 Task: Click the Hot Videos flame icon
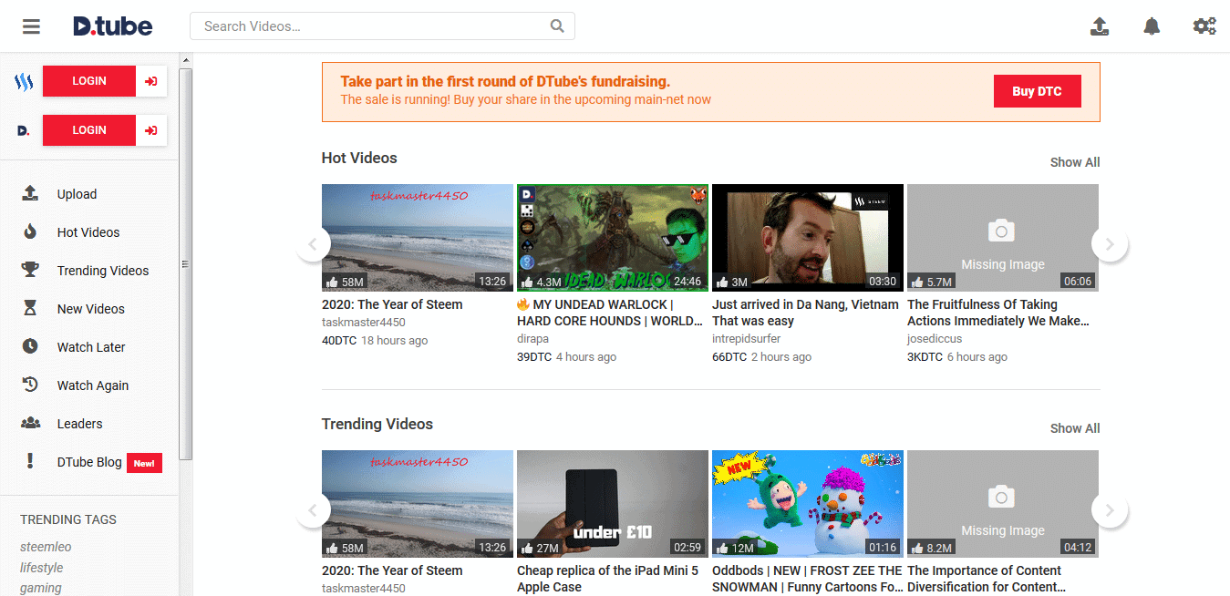coord(30,232)
